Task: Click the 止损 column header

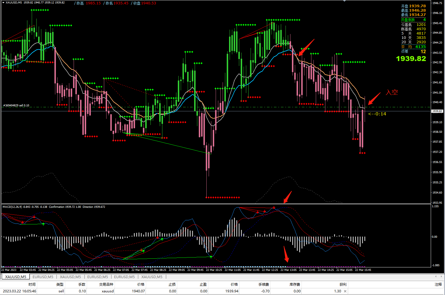Action: (172, 285)
